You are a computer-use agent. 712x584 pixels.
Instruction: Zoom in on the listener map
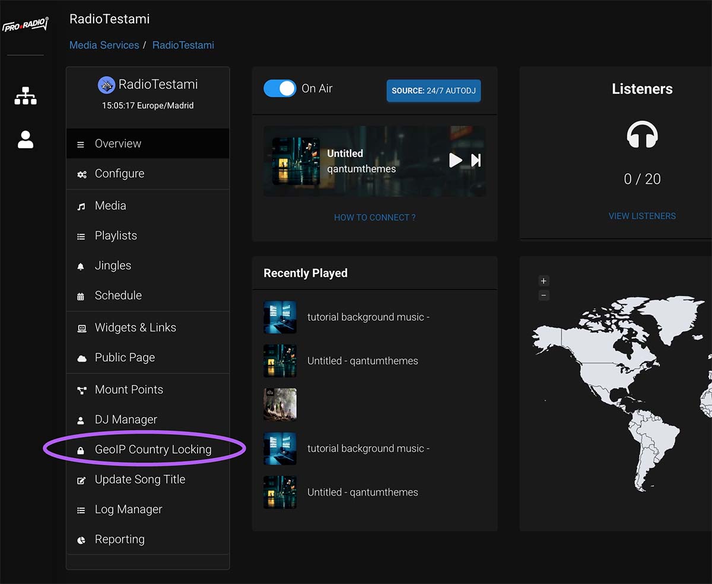tap(543, 281)
